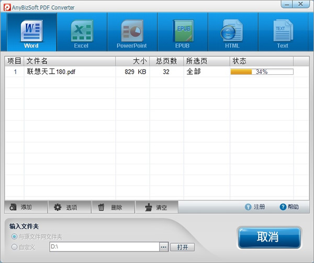Click the 清空 clear list button
This screenshot has height=263, width=314.
pos(157,207)
